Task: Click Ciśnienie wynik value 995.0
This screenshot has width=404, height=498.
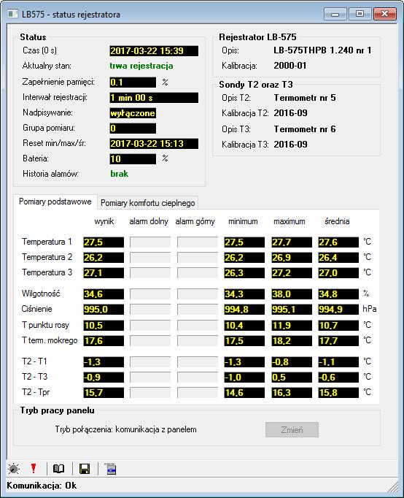Action: click(104, 310)
